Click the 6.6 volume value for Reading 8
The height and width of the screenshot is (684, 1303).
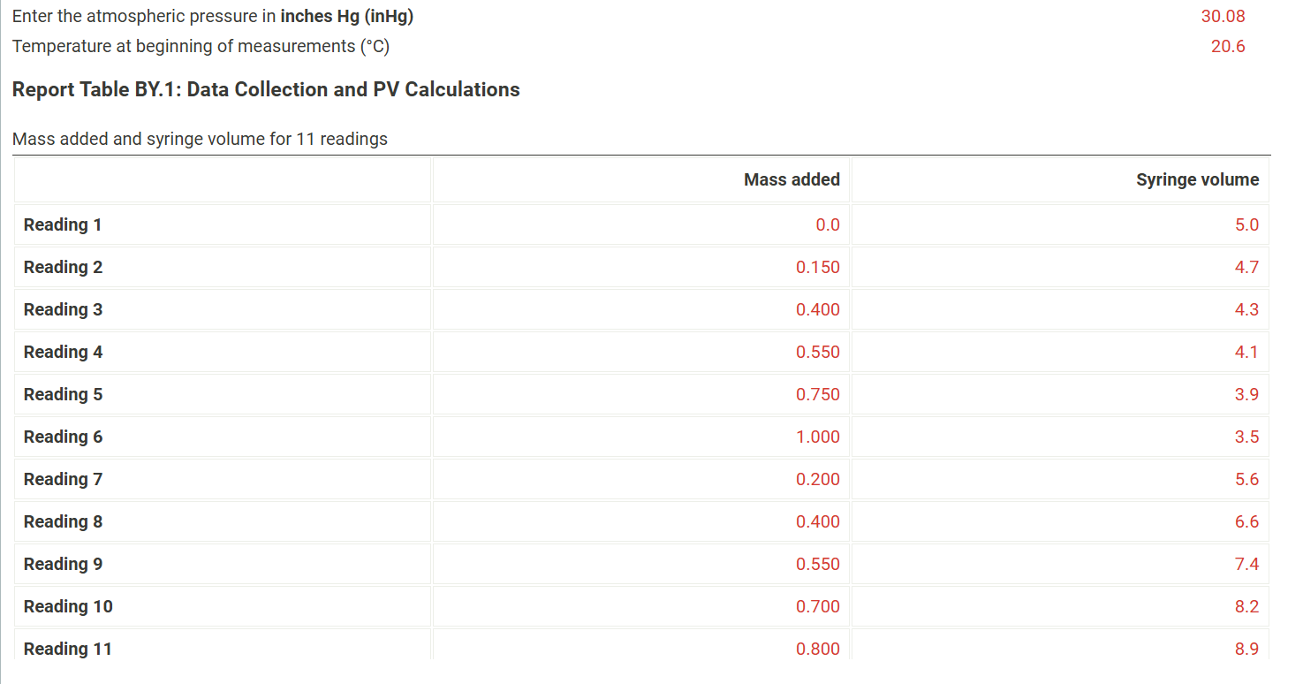click(x=1248, y=521)
